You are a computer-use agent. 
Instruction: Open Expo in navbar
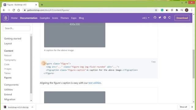[74, 18]
